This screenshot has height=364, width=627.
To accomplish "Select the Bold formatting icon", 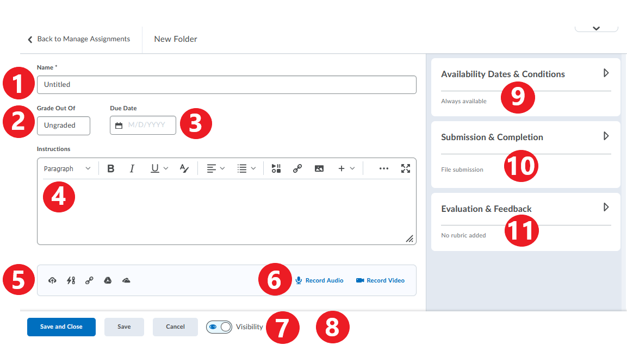I will (111, 168).
